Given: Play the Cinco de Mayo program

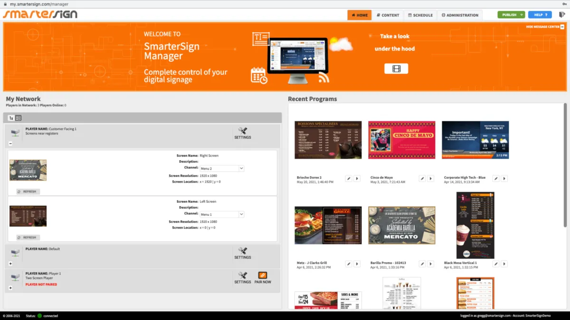Looking at the screenshot, I should click(431, 178).
